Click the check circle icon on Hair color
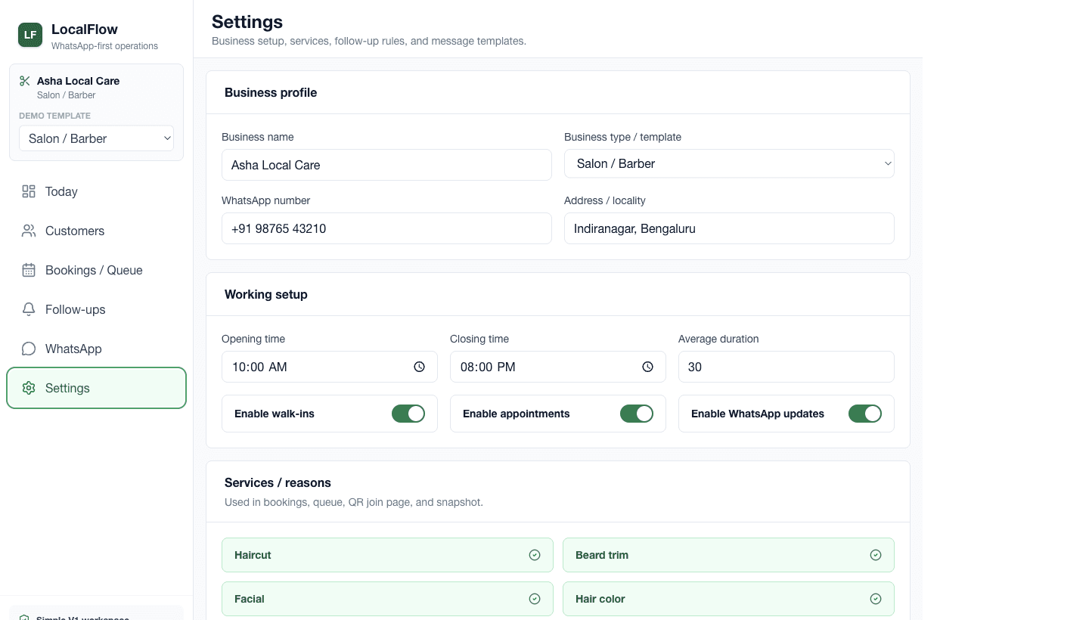Viewport: 1089px width, 620px height. pos(876,599)
